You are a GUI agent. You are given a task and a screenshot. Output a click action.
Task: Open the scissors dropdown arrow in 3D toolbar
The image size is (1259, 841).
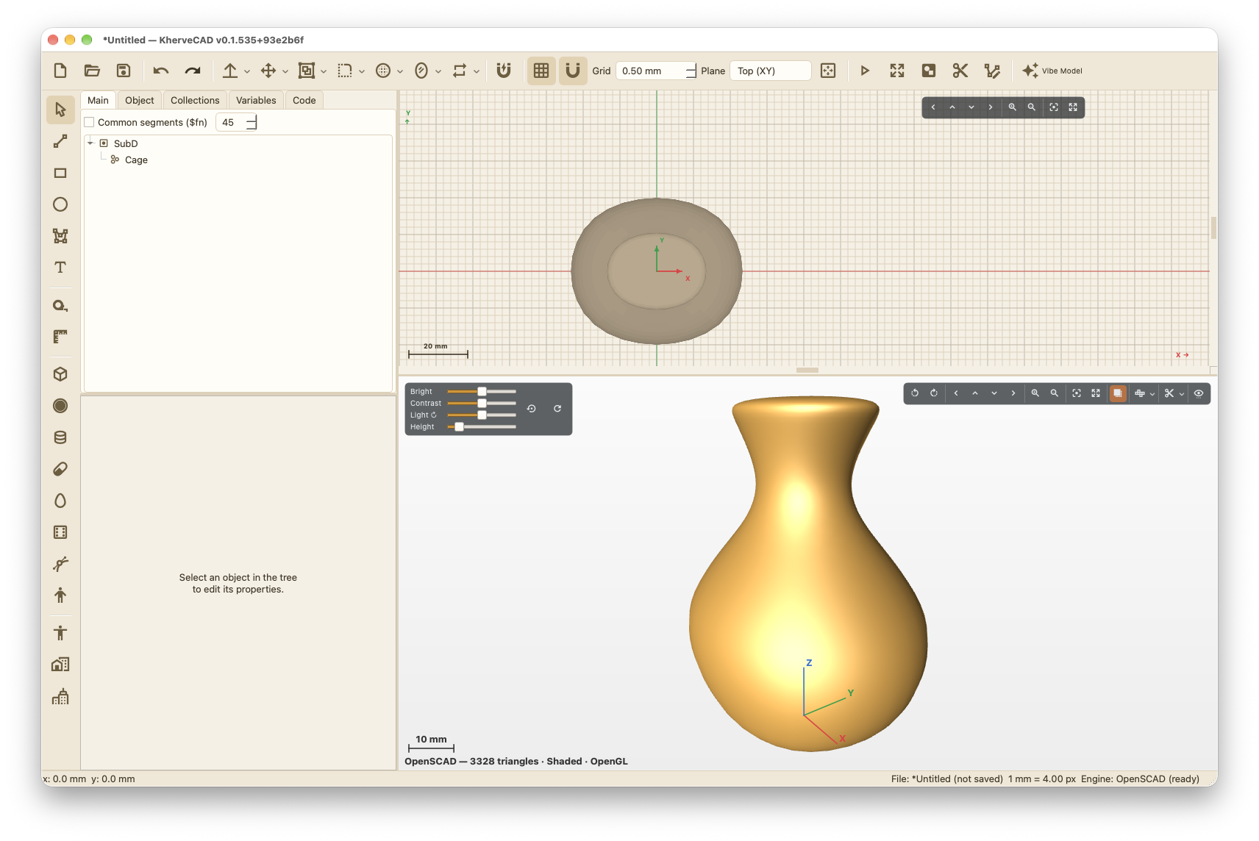click(1182, 393)
